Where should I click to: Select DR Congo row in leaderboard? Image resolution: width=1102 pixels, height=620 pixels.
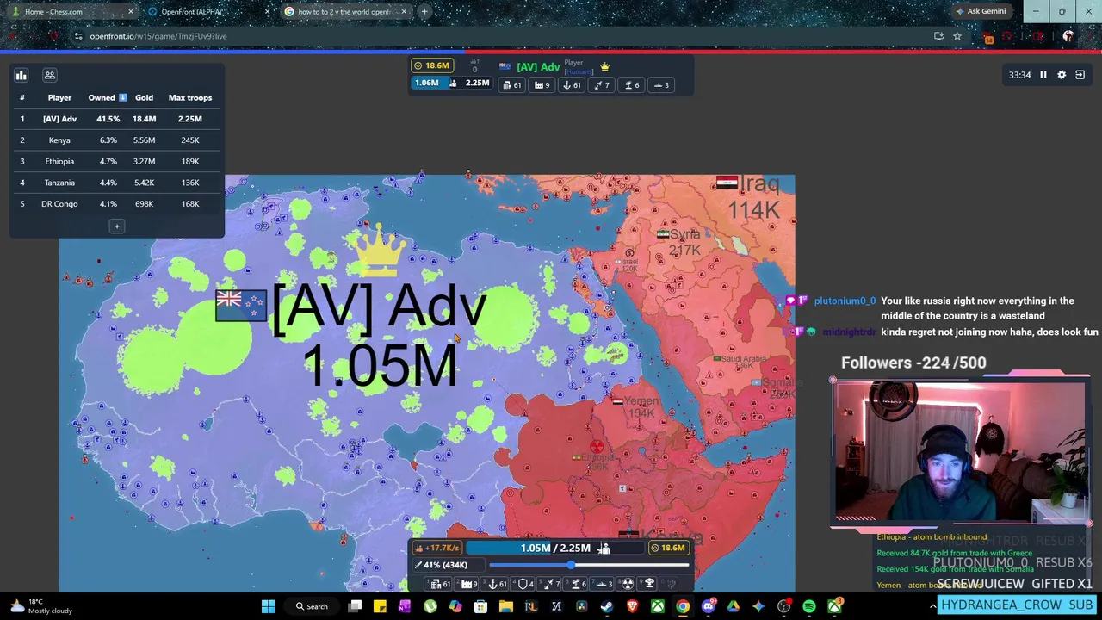pyautogui.click(x=116, y=204)
